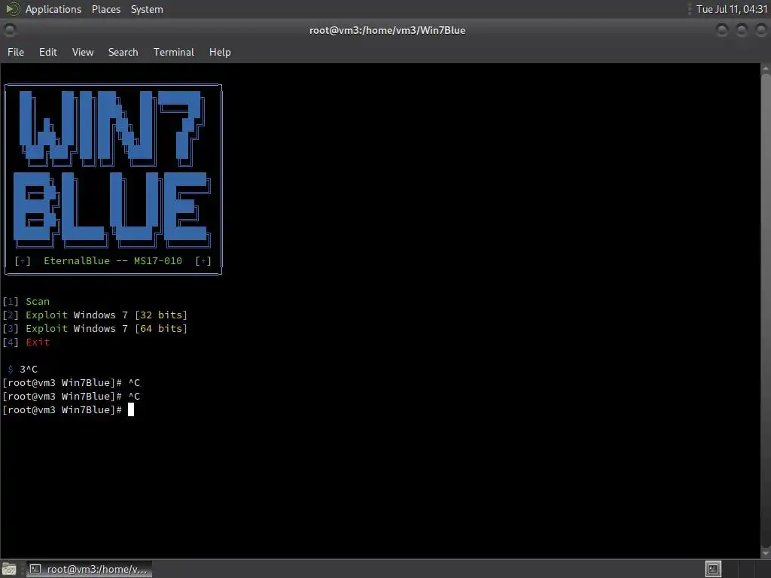Click the '[4] Exit' line

tap(26, 342)
